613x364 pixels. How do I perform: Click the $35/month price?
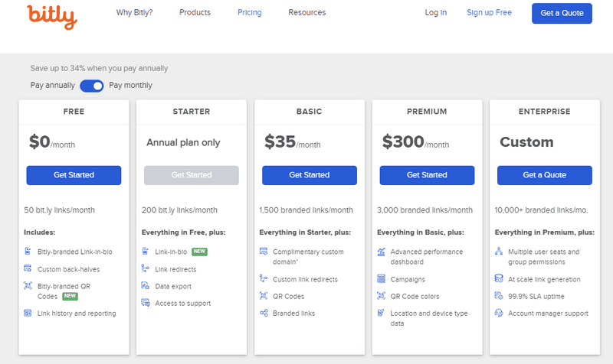[x=293, y=142]
